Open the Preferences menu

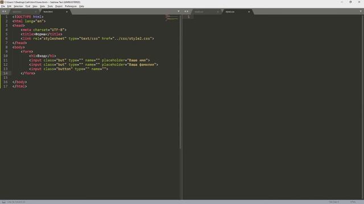(x=71, y=6)
